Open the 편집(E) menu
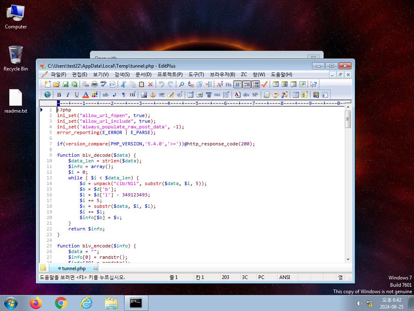This screenshot has height=311, width=414. click(80, 75)
